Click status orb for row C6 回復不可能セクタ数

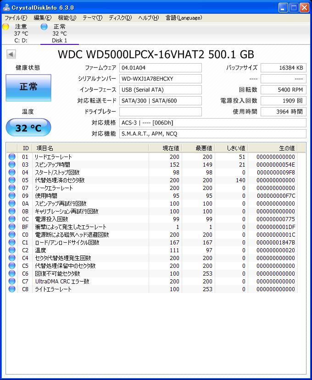coord(12,273)
